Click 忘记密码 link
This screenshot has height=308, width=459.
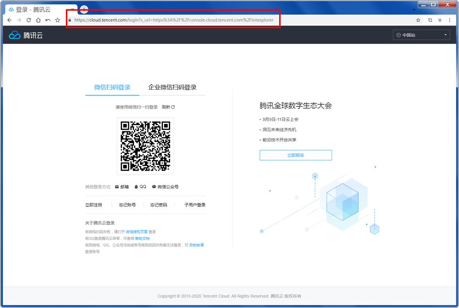point(158,205)
